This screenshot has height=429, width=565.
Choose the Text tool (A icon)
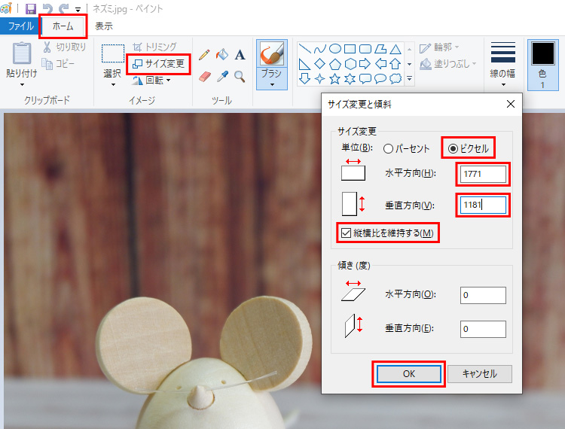pos(240,55)
